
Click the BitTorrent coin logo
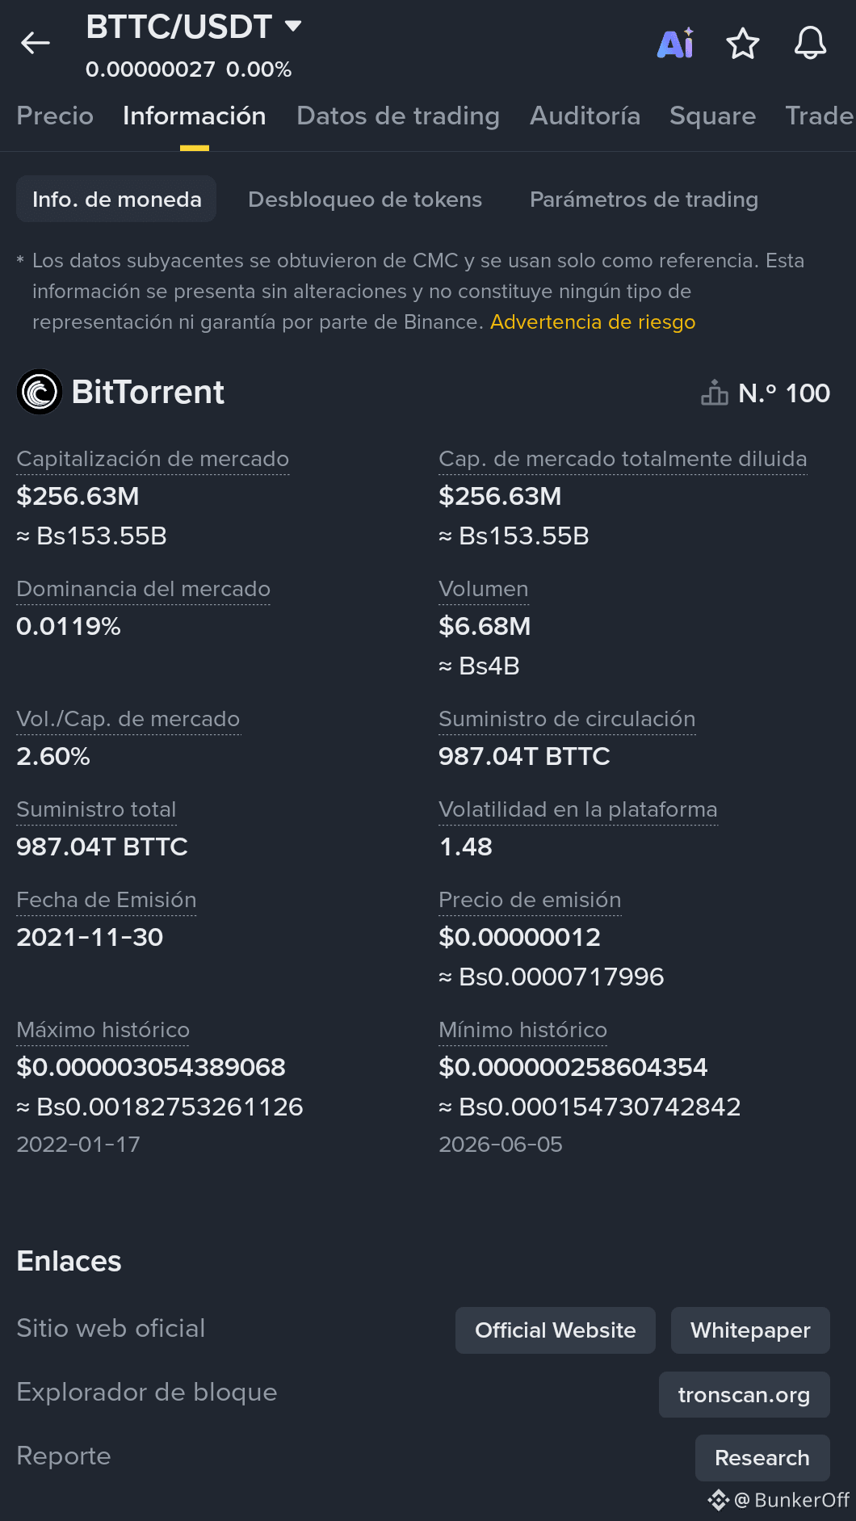(x=40, y=392)
